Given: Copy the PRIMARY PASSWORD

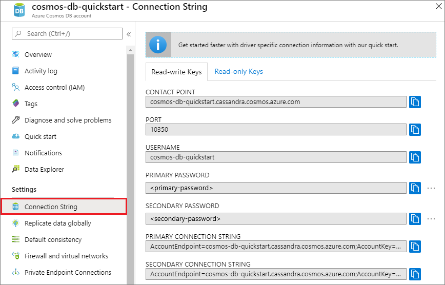Looking at the screenshot, I should click(415, 188).
